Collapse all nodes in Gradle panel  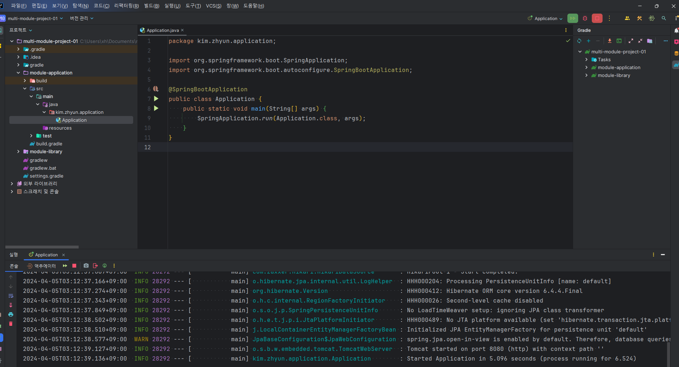(640, 41)
